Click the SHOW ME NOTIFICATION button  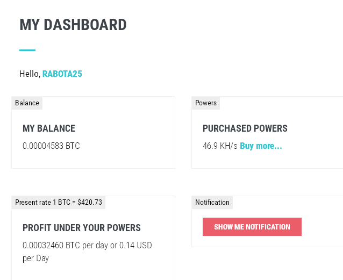tap(252, 227)
